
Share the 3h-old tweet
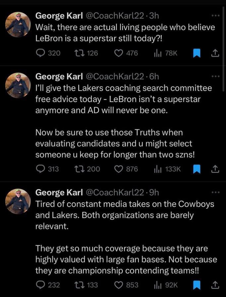[215, 53]
